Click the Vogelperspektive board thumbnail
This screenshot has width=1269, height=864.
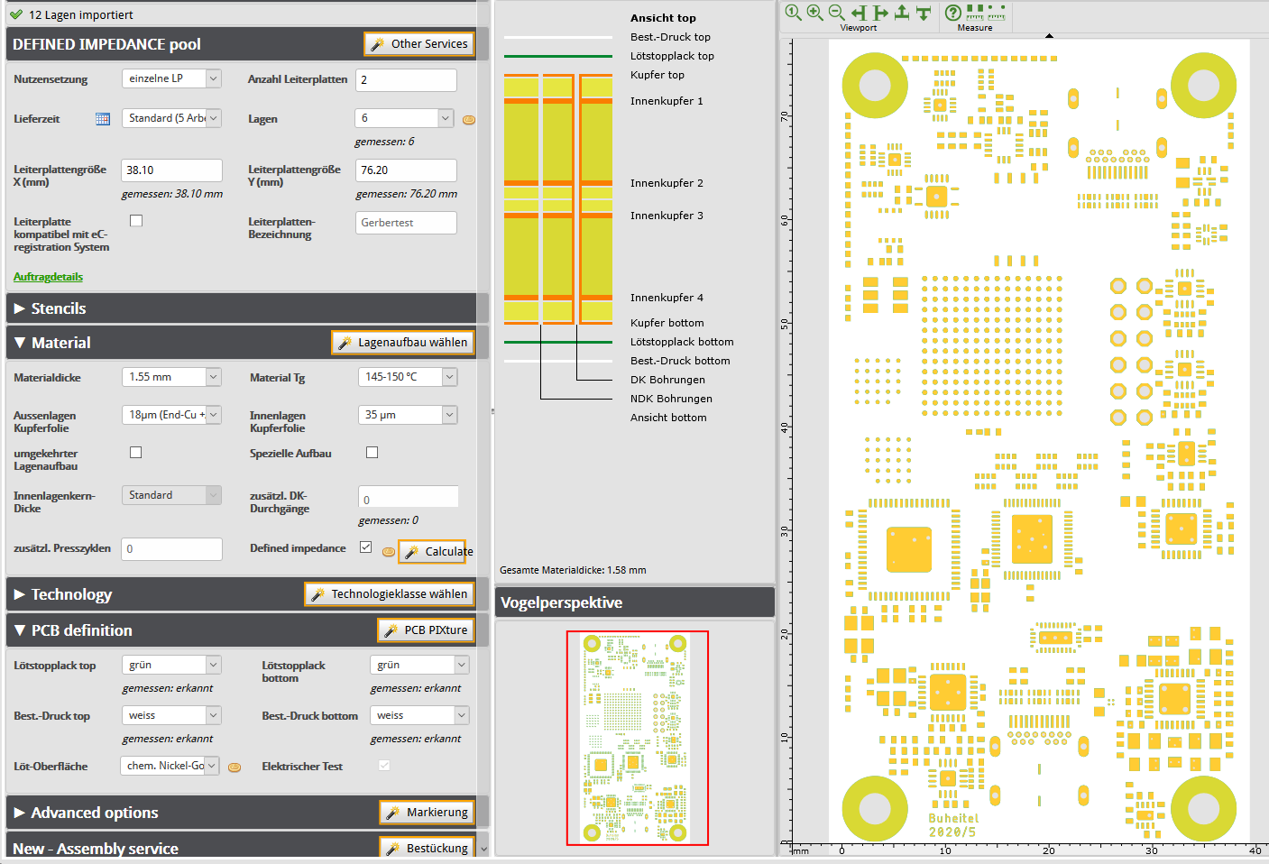(x=637, y=738)
